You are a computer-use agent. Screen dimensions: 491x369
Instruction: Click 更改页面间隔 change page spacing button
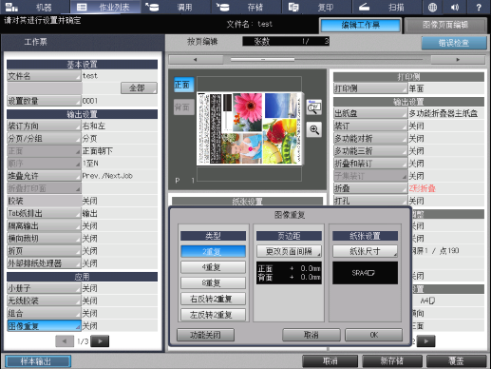[289, 251]
